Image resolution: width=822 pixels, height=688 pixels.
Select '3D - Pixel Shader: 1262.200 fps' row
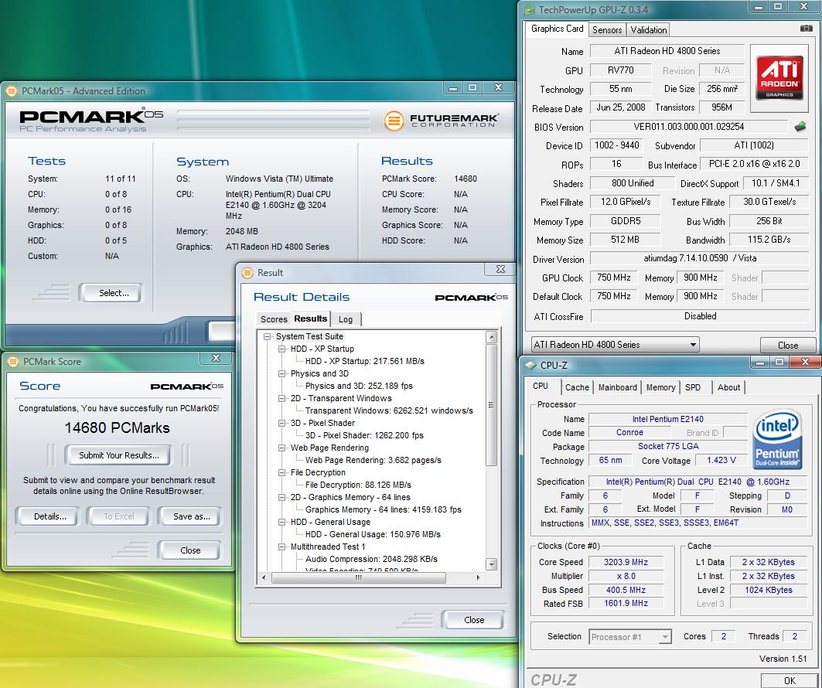[x=364, y=435]
